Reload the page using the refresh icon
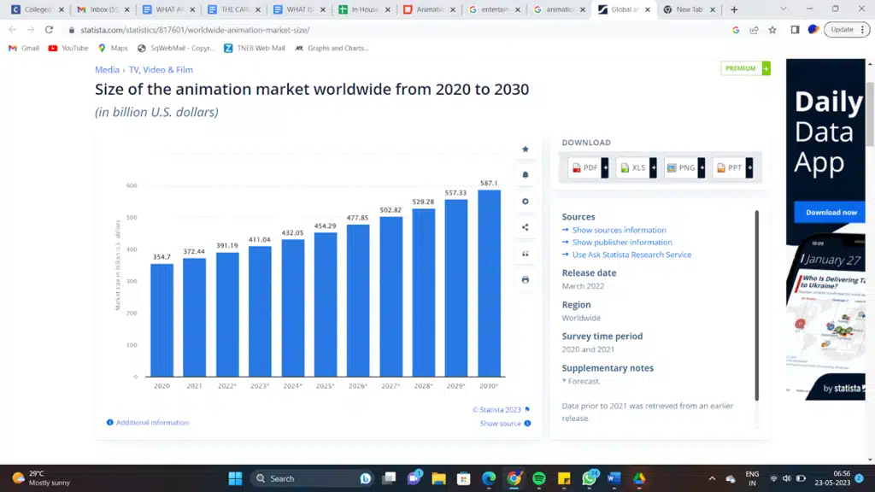The width and height of the screenshot is (875, 492). coord(49,29)
